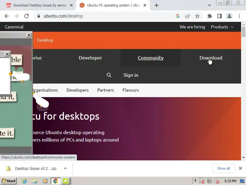Share this page via share icon
Viewport: 246px width, 185px height.
point(188,16)
